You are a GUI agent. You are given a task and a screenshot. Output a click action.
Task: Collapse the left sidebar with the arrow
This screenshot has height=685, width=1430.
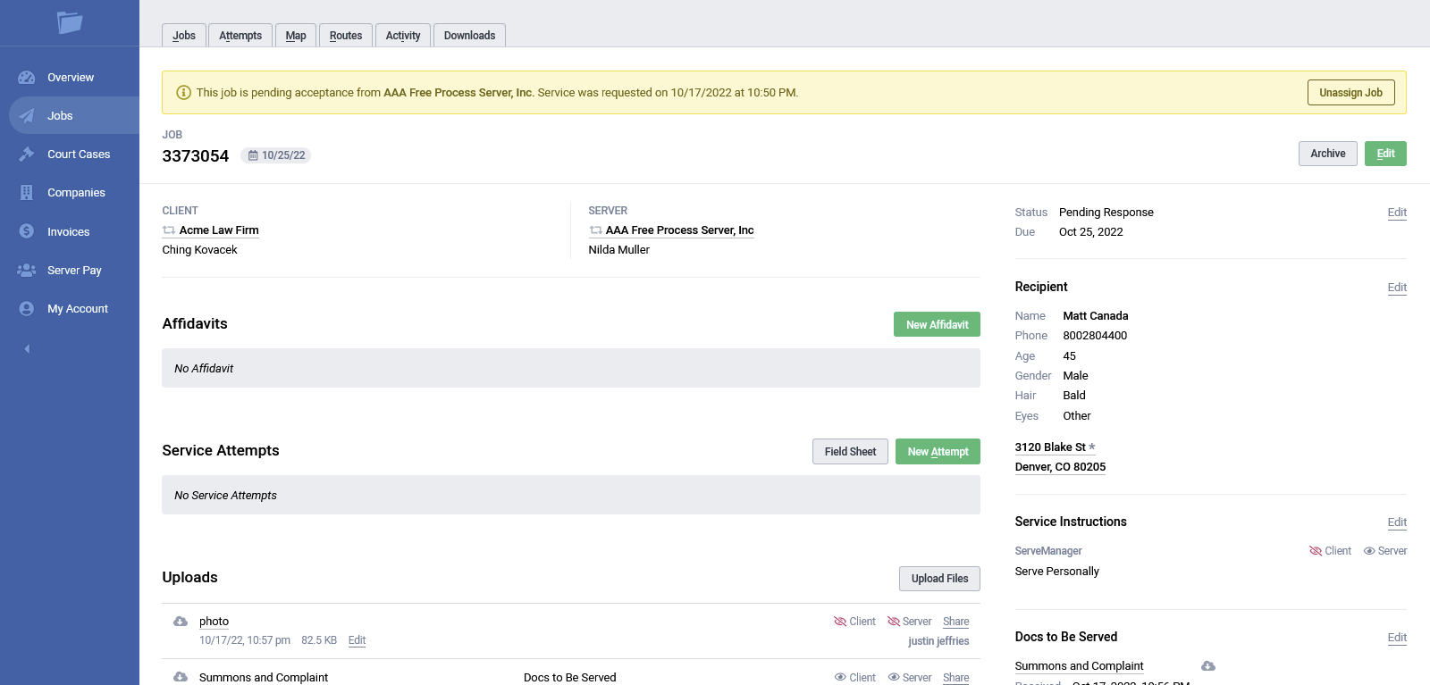click(x=27, y=349)
